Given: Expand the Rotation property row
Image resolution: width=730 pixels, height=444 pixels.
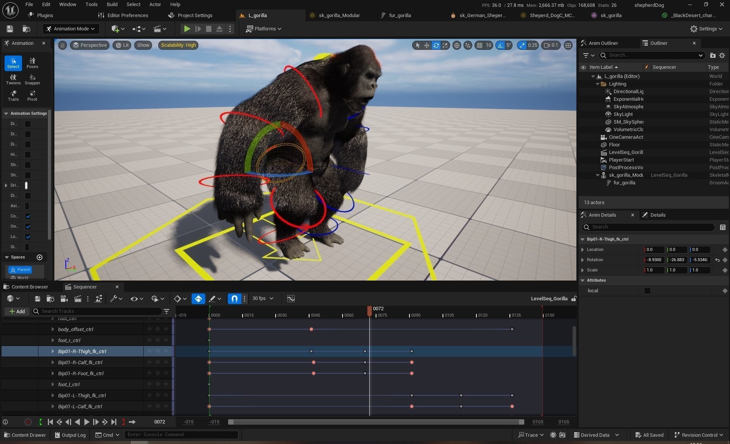Looking at the screenshot, I should (582, 260).
